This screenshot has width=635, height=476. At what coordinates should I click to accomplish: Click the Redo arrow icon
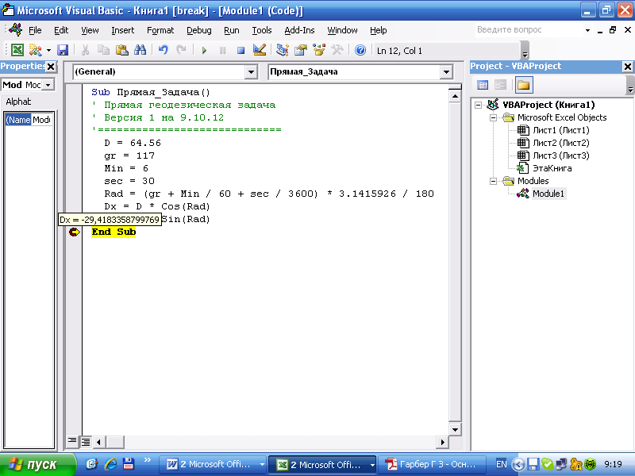(181, 50)
